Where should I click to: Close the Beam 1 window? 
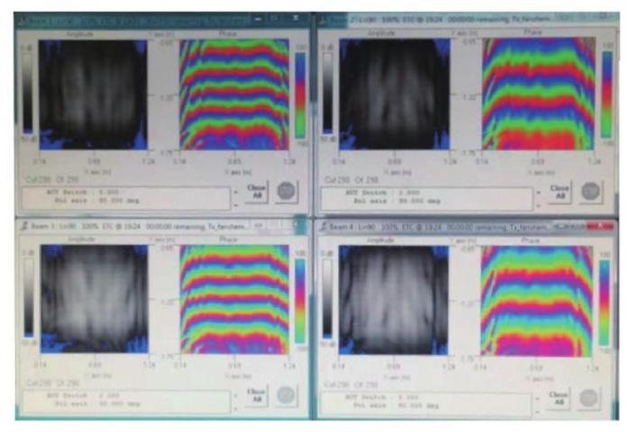point(296,19)
